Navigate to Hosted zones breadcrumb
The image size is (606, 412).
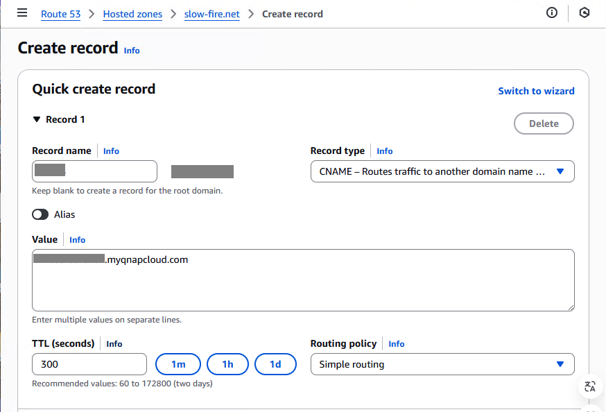[132, 14]
